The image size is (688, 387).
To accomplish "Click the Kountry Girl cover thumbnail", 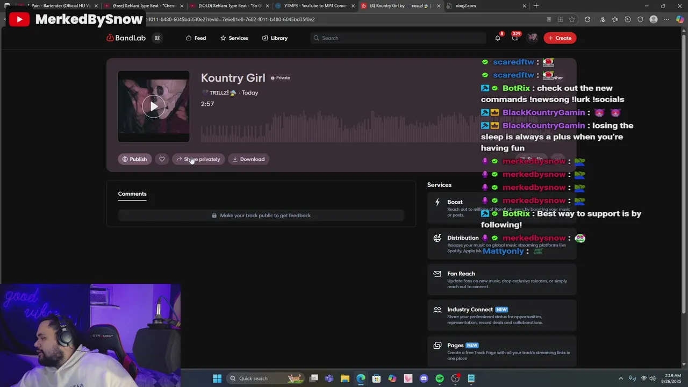I will 154,106.
